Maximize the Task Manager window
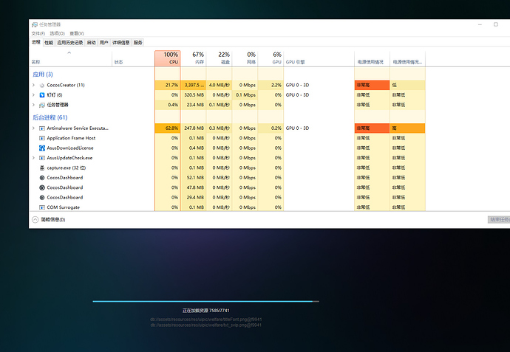The height and width of the screenshot is (352, 510). coord(496,24)
